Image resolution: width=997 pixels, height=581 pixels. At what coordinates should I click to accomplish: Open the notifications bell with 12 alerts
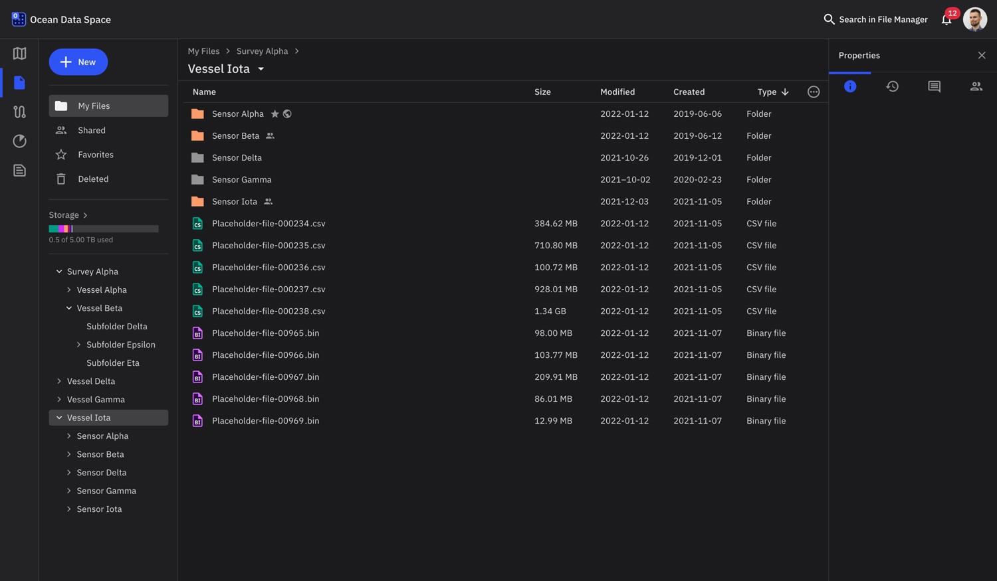(x=946, y=19)
